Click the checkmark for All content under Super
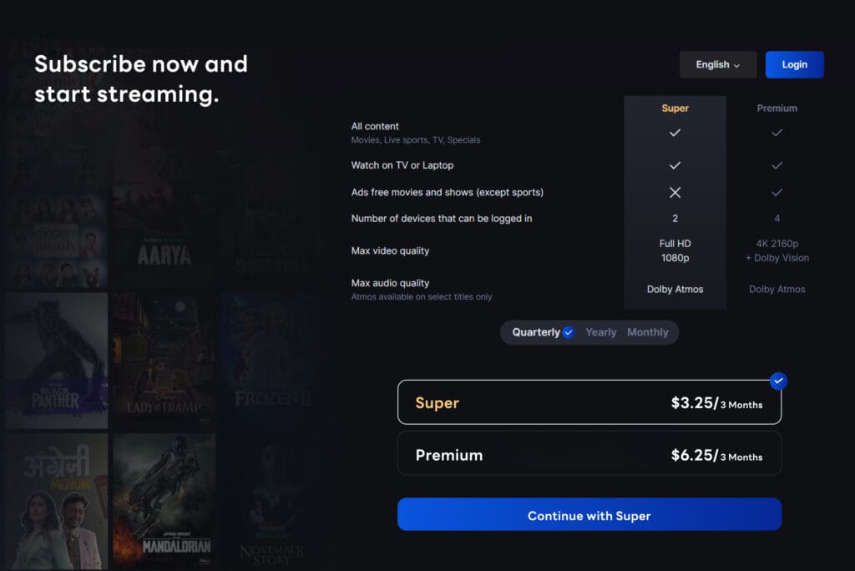Viewport: 855px width, 571px height. (x=675, y=132)
